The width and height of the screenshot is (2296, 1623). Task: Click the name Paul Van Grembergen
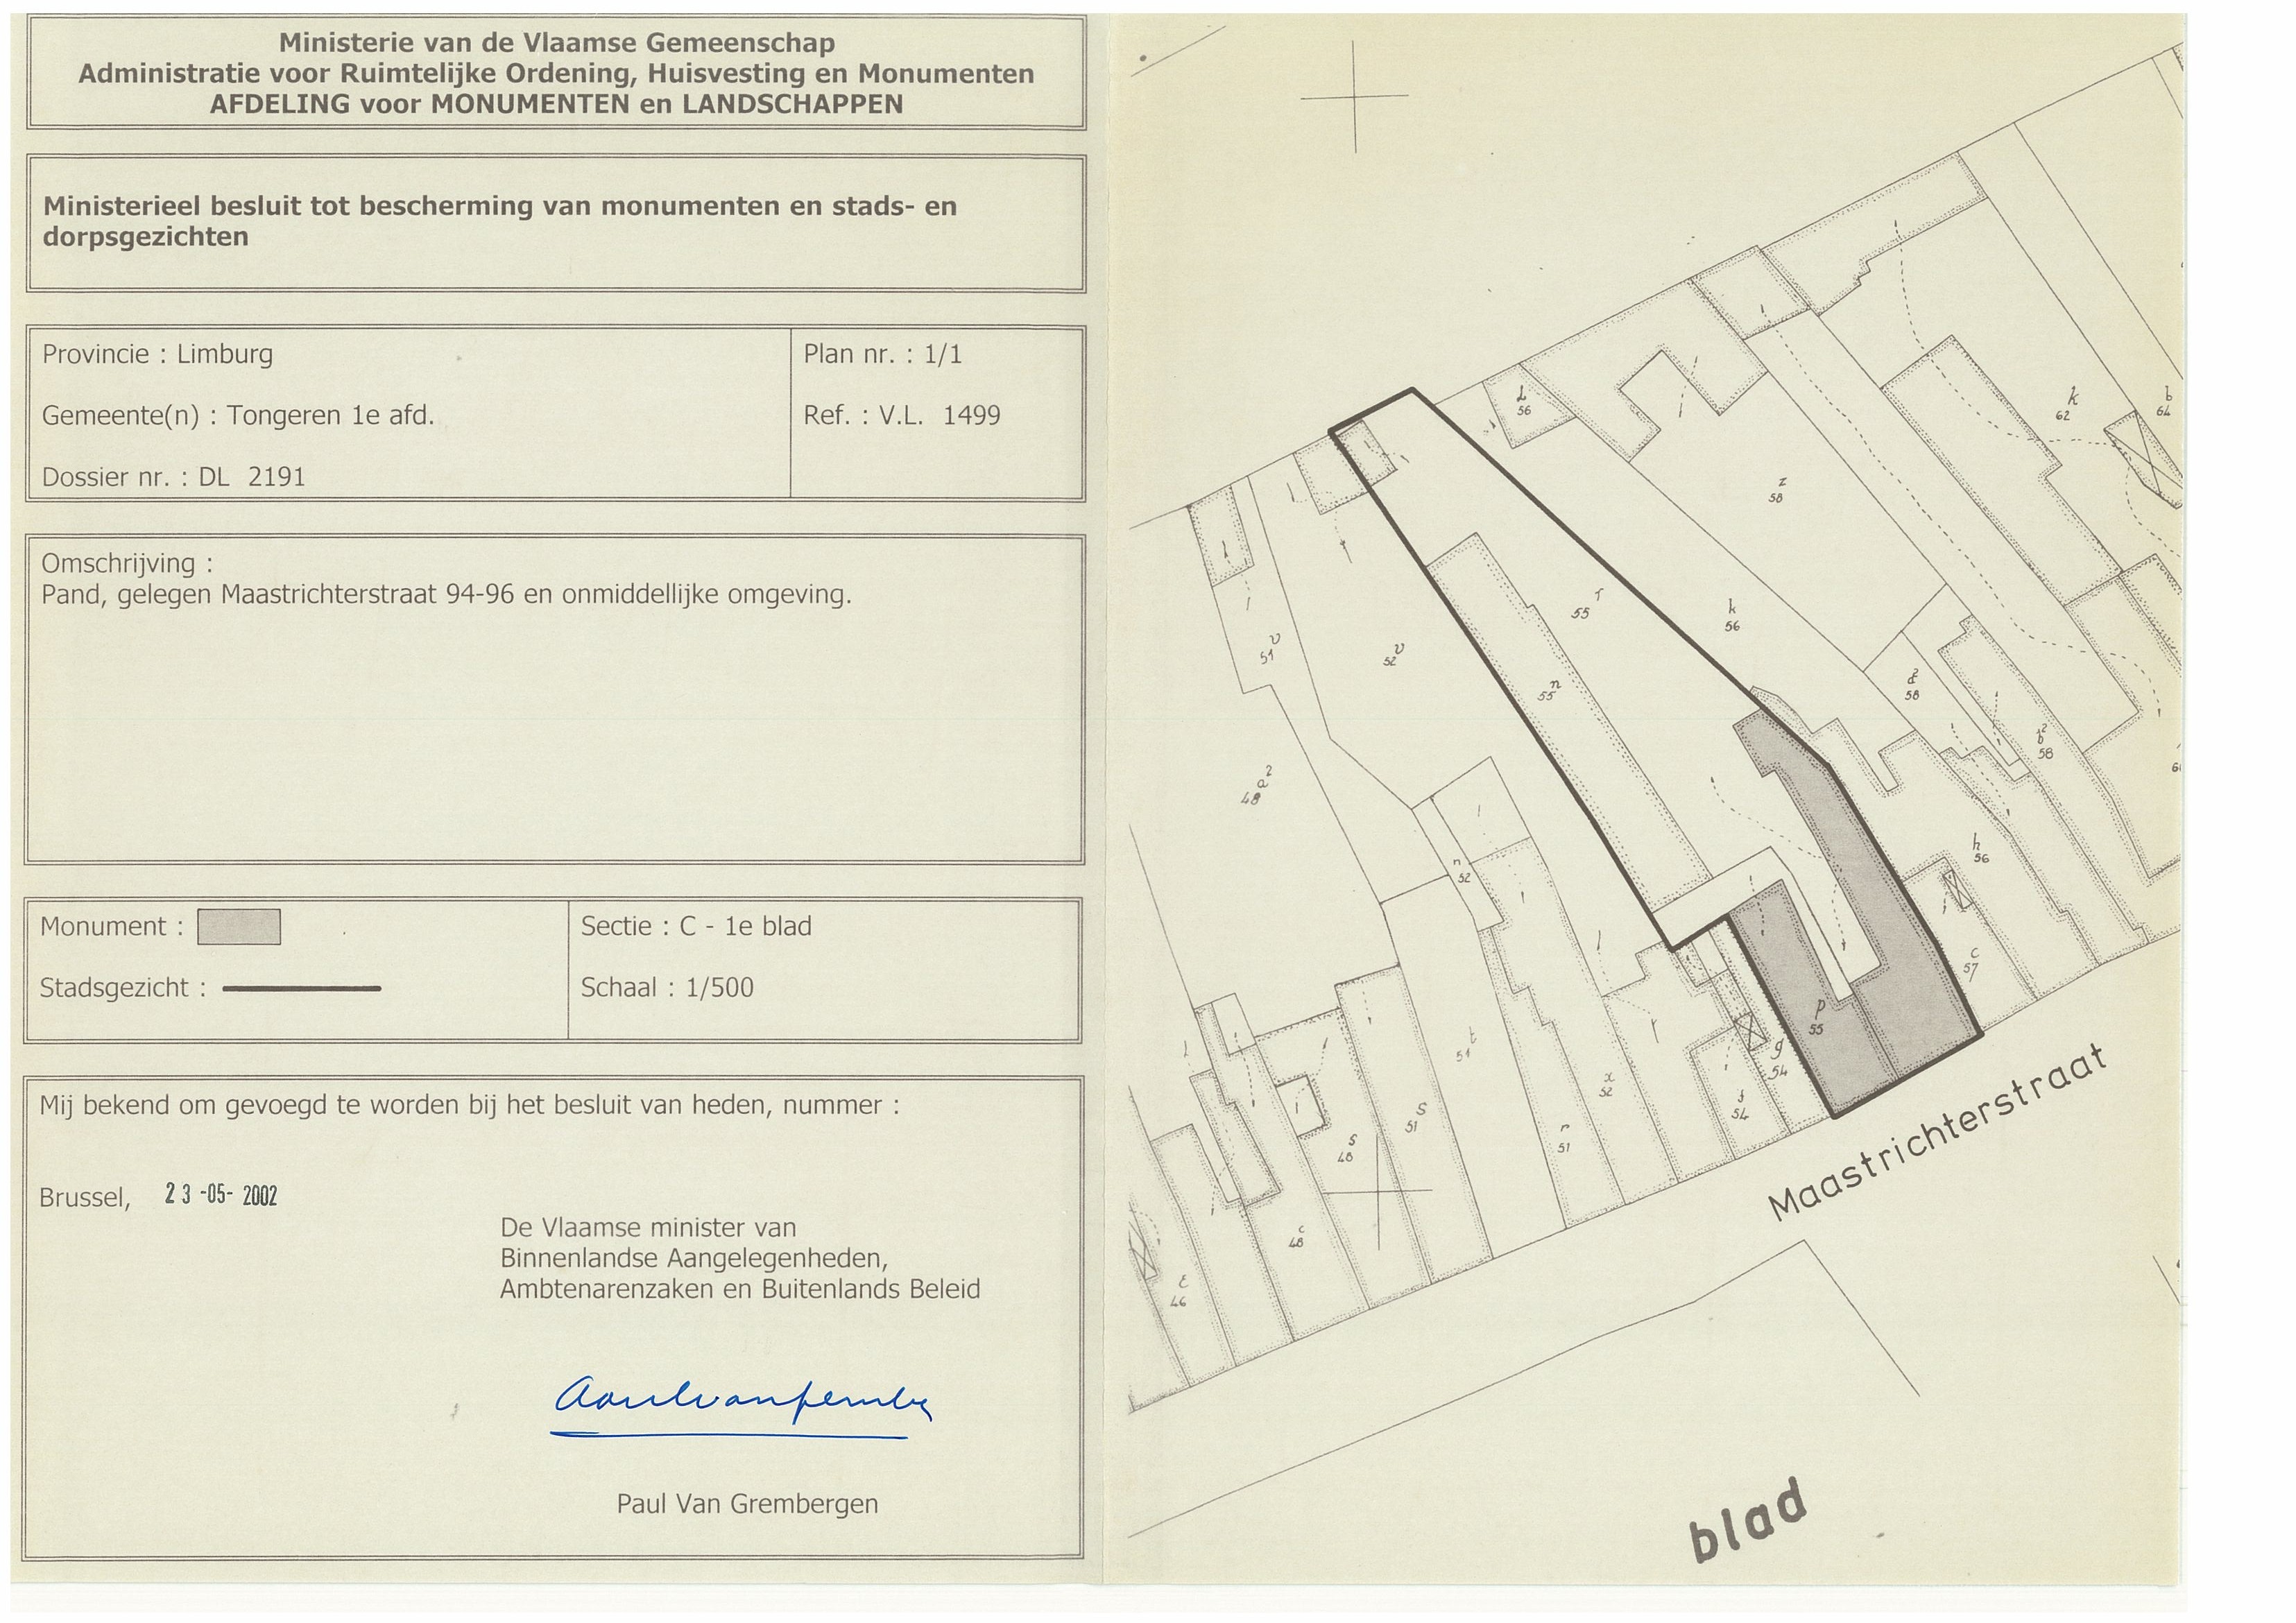click(x=747, y=1504)
